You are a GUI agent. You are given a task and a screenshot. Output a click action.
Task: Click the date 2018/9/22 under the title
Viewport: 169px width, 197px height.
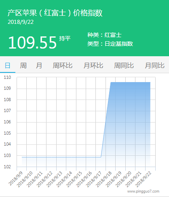pos(21,22)
